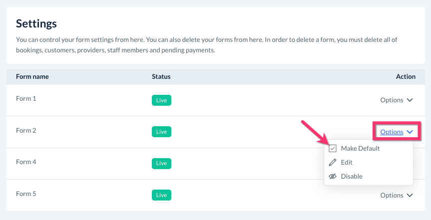The image size is (431, 220).
Task: Click the Live status badge for Form 5
Action: 161,195
